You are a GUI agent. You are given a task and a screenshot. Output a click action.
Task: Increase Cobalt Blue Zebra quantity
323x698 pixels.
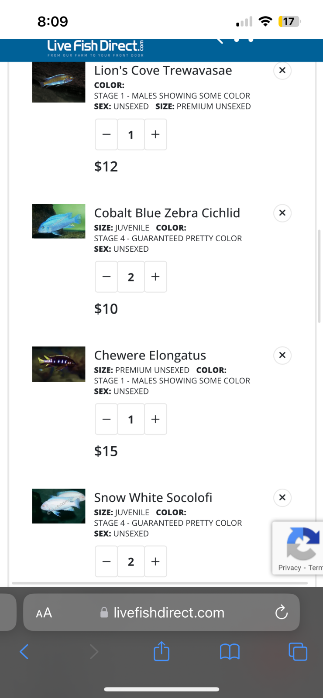[x=155, y=277]
